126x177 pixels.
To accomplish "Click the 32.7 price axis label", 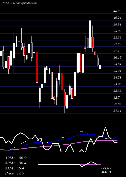I will click(x=116, y=97).
